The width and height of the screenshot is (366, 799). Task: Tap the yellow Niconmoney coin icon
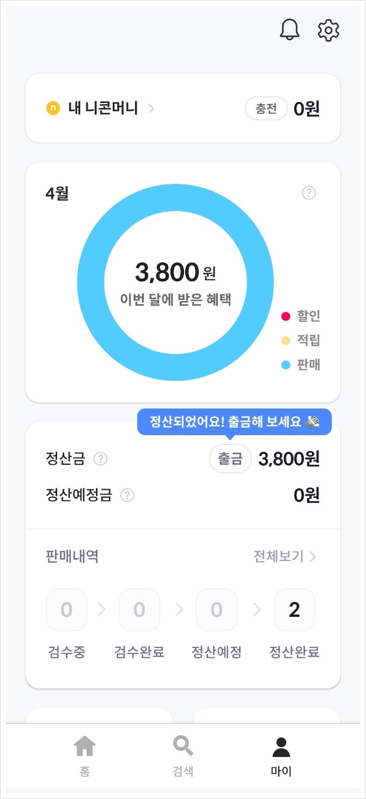(x=53, y=108)
